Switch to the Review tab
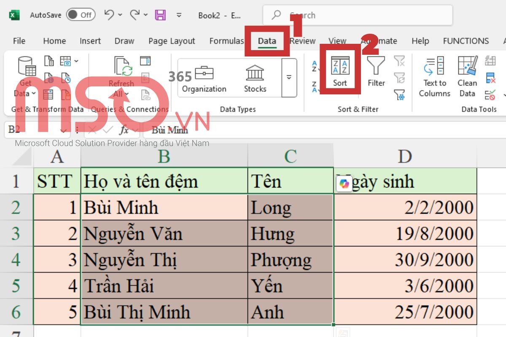This screenshot has height=337, width=506. pos(302,41)
